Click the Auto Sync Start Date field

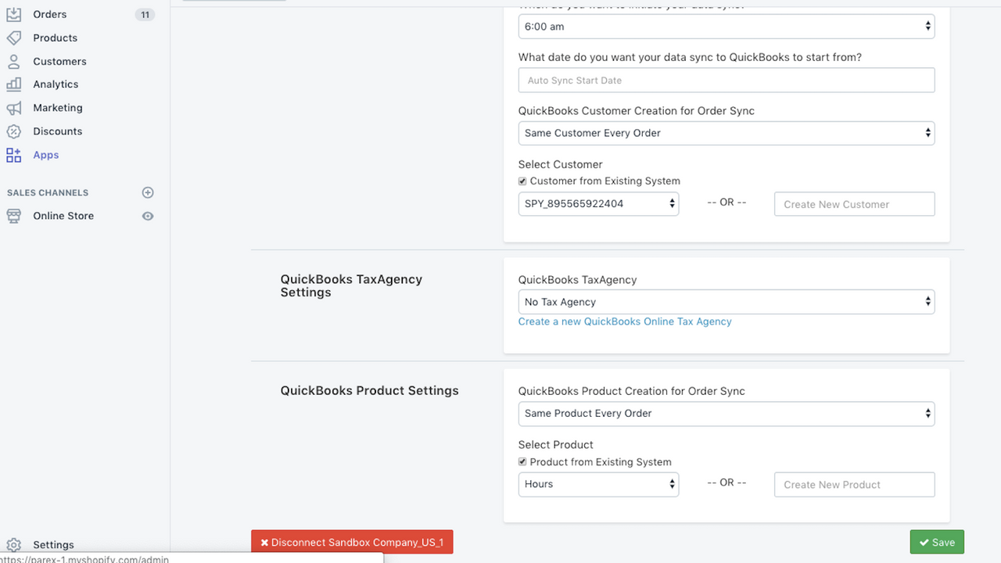(726, 81)
